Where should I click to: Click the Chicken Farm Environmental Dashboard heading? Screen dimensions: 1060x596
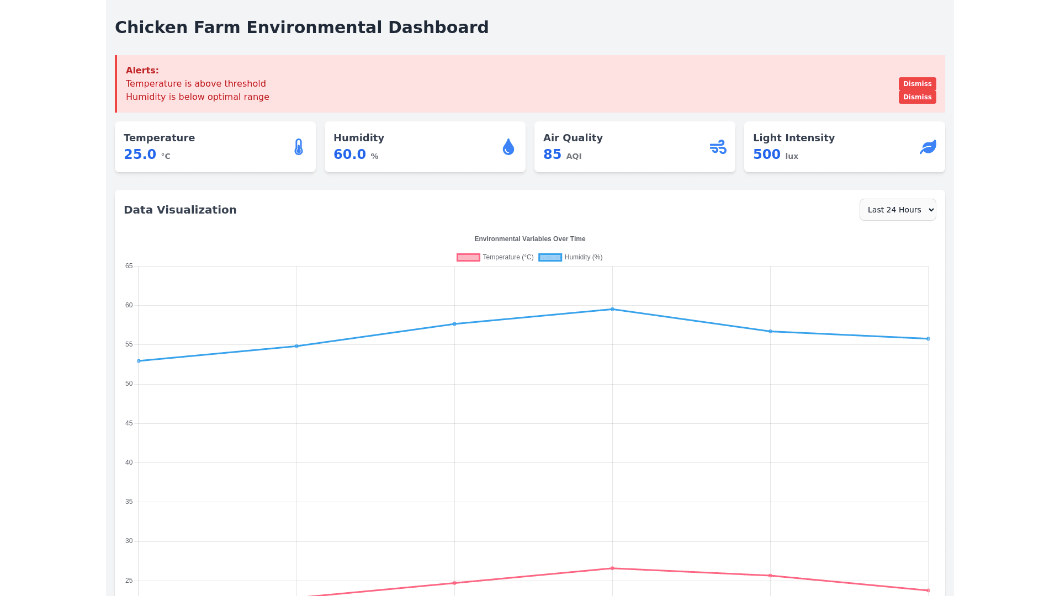point(301,28)
